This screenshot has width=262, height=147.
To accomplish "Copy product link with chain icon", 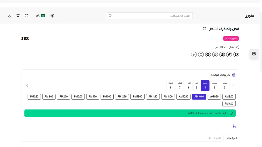I will [194, 54].
